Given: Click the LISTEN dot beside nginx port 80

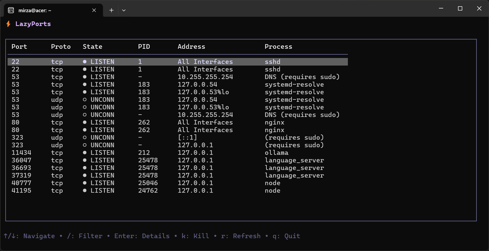Looking at the screenshot, I should coord(85,122).
